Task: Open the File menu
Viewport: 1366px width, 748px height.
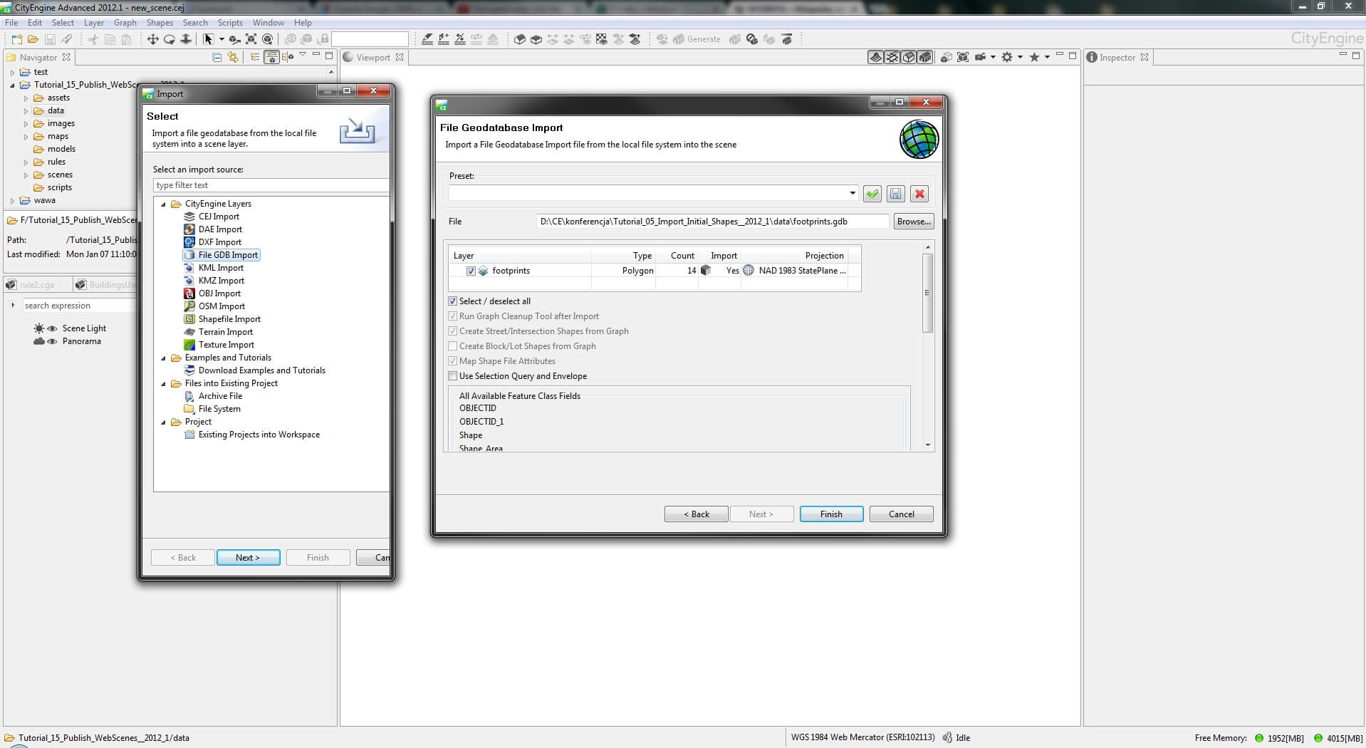Action: tap(11, 23)
